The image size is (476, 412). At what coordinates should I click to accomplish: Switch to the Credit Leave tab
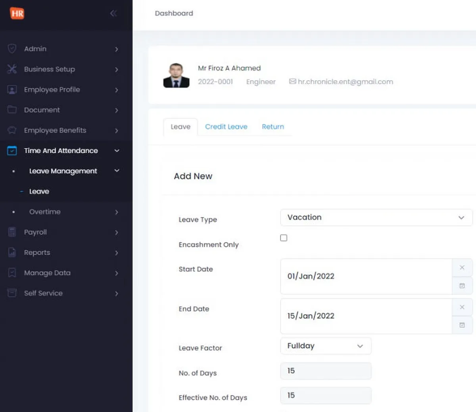[x=226, y=127]
